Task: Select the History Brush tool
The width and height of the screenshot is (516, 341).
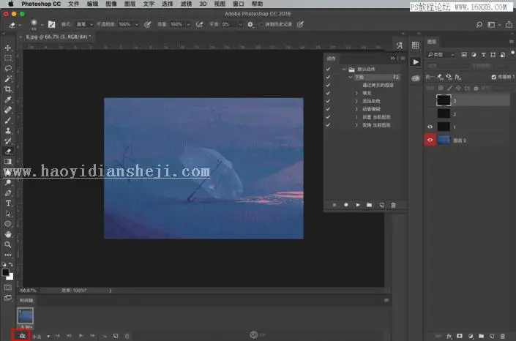Action: [8, 141]
